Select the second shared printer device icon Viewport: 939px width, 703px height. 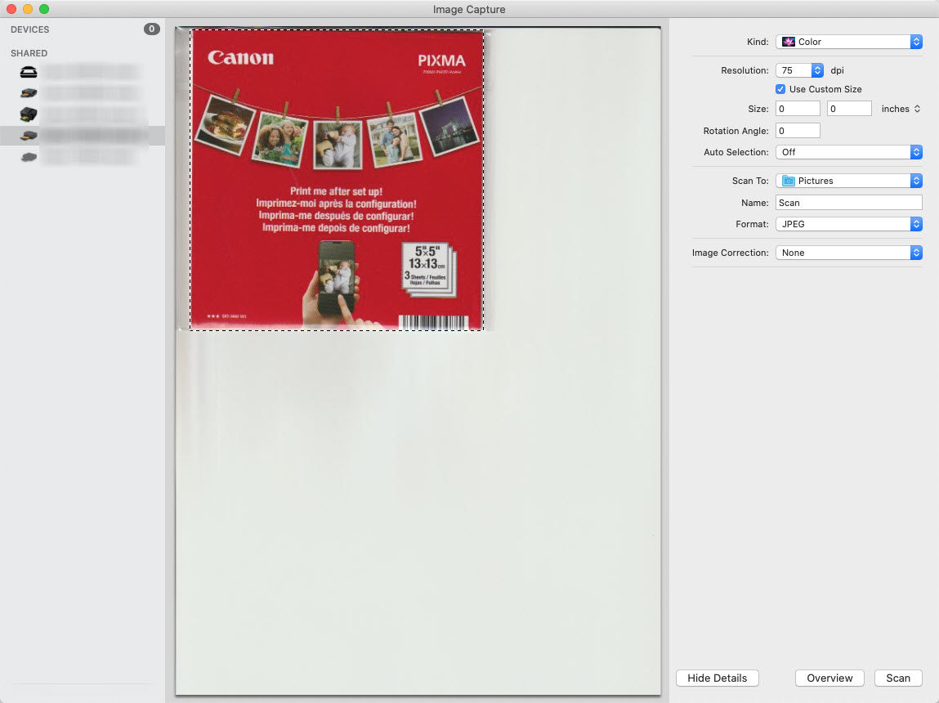point(28,92)
